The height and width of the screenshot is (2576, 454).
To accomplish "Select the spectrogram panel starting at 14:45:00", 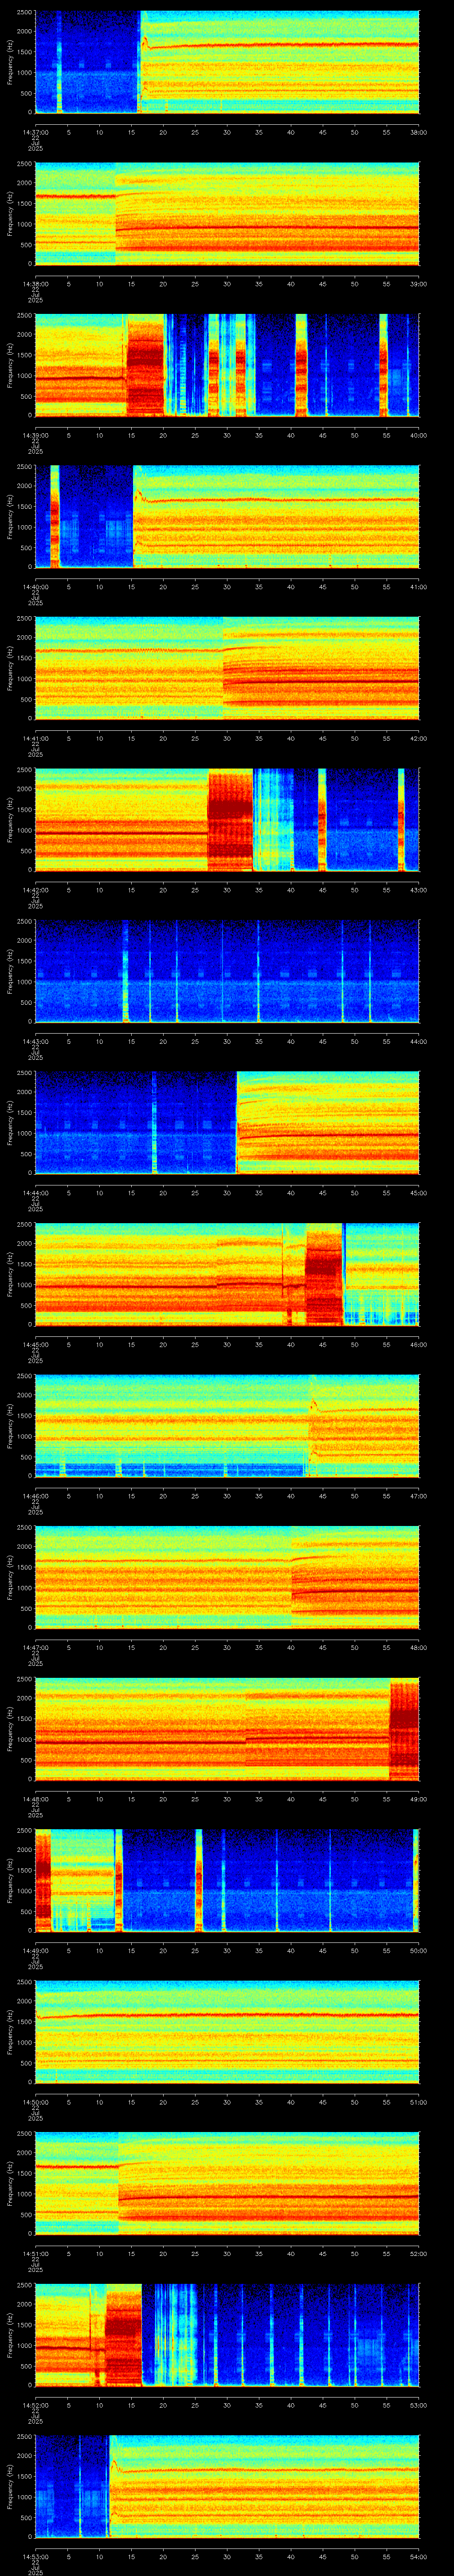I will click(227, 1274).
